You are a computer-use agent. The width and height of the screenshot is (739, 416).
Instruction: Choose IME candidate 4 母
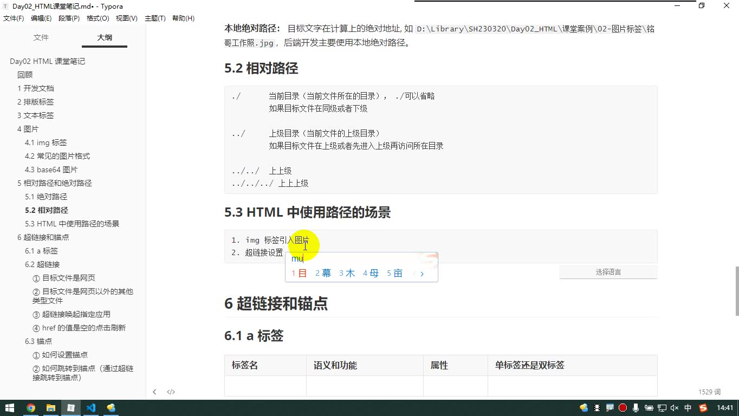(371, 274)
